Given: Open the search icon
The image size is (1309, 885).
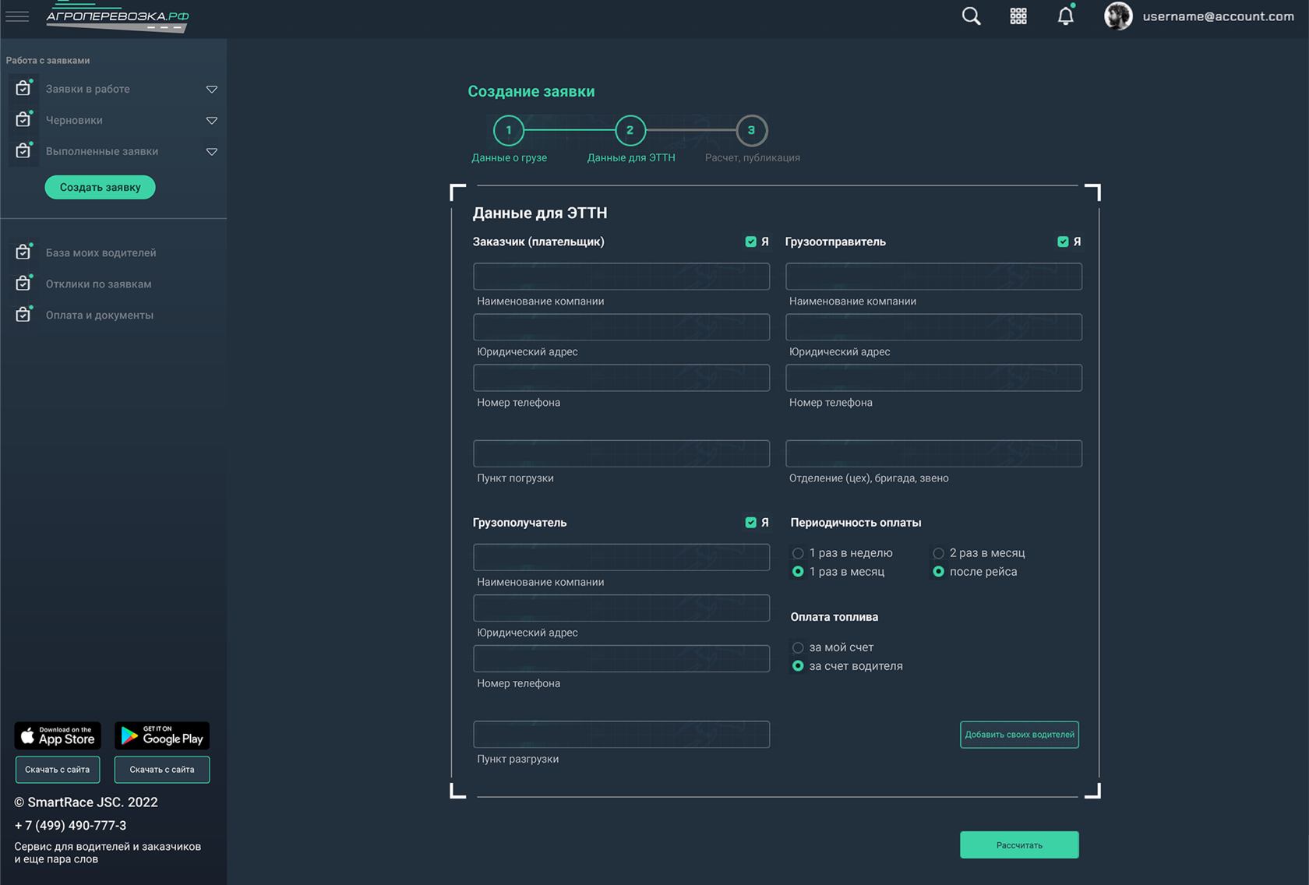Looking at the screenshot, I should pos(971,16).
